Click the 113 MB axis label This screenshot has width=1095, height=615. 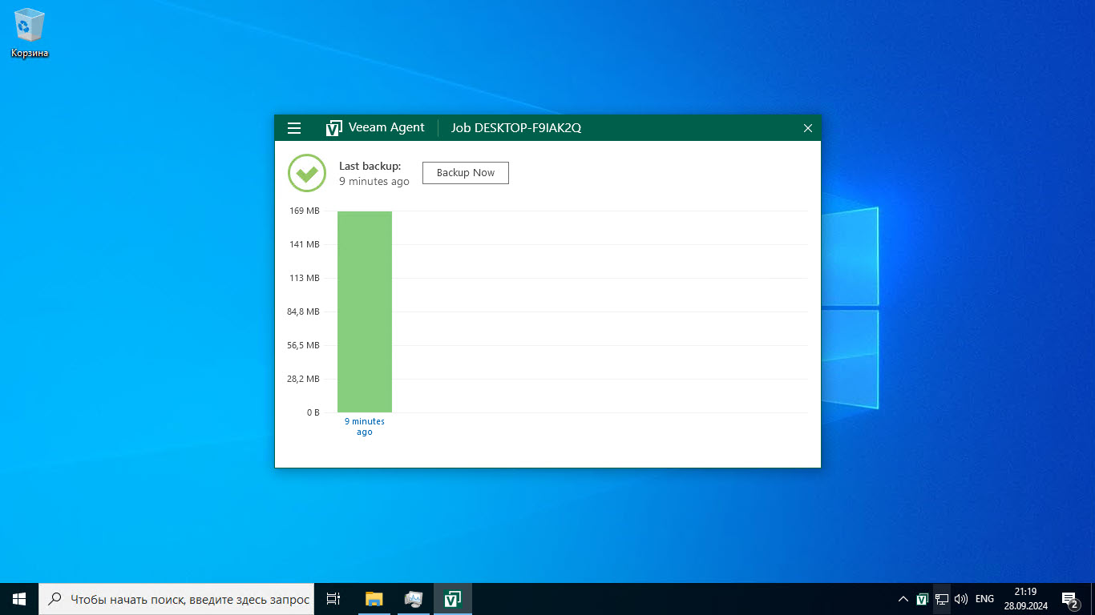coord(305,278)
